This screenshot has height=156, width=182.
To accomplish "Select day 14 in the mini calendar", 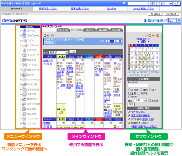I will pyautogui.click(x=144, y=58).
